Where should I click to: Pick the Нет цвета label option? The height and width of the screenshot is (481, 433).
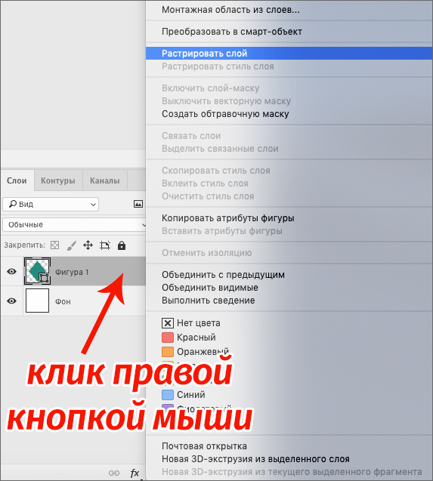(191, 323)
